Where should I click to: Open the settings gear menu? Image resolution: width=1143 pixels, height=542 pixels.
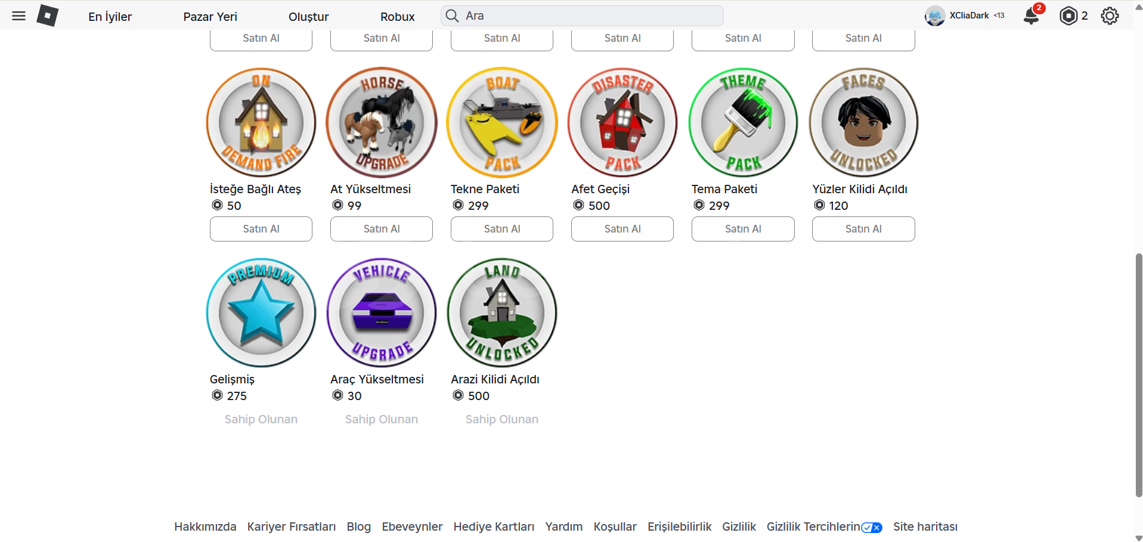1110,16
